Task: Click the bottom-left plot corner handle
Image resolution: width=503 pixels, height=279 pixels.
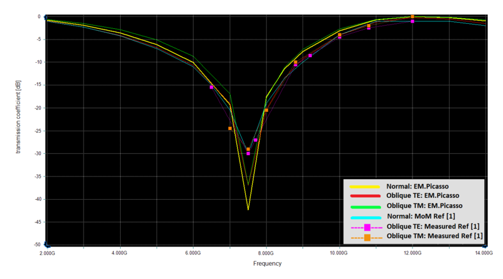Action: [x=47, y=244]
